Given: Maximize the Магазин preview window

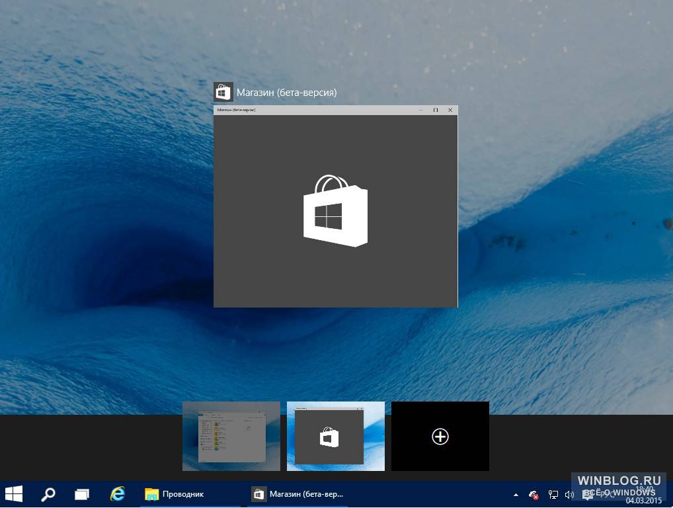Looking at the screenshot, I should (x=436, y=110).
